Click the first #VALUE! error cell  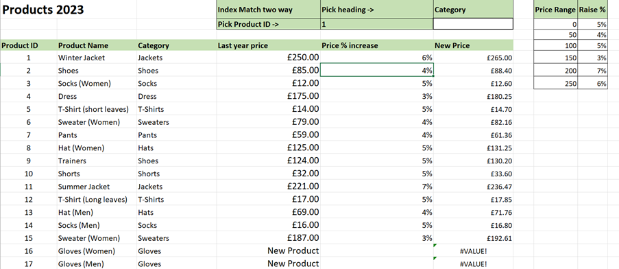click(x=473, y=251)
